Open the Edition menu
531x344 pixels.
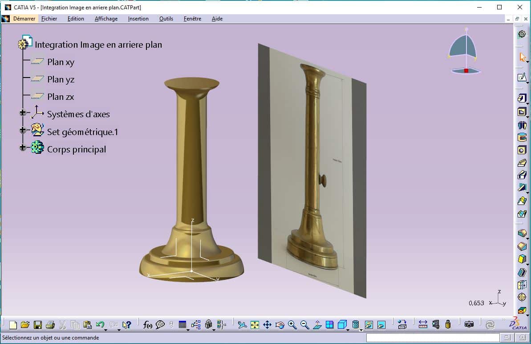coord(76,19)
